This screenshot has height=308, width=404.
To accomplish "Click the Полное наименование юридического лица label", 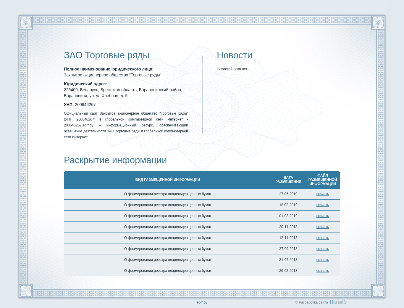I will point(109,69).
